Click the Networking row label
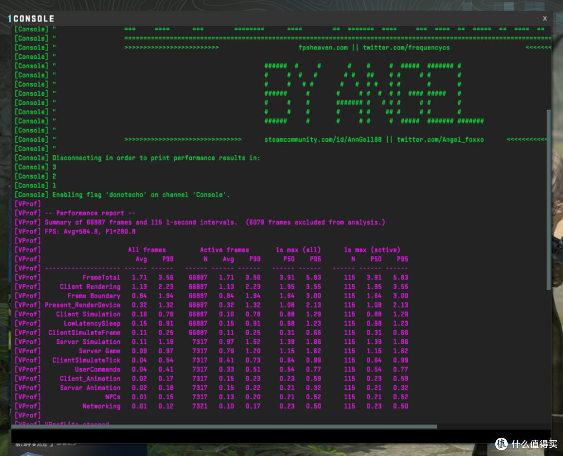Image resolution: width=563 pixels, height=456 pixels. (101, 406)
